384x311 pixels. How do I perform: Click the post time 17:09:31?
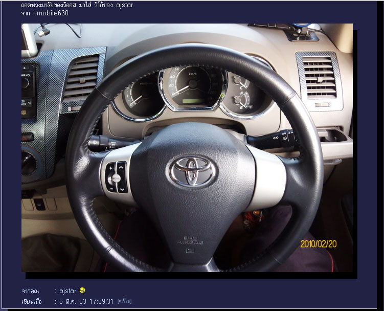pos(101,301)
